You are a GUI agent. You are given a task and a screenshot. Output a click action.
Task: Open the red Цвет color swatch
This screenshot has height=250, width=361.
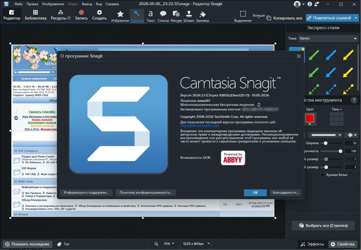310,118
